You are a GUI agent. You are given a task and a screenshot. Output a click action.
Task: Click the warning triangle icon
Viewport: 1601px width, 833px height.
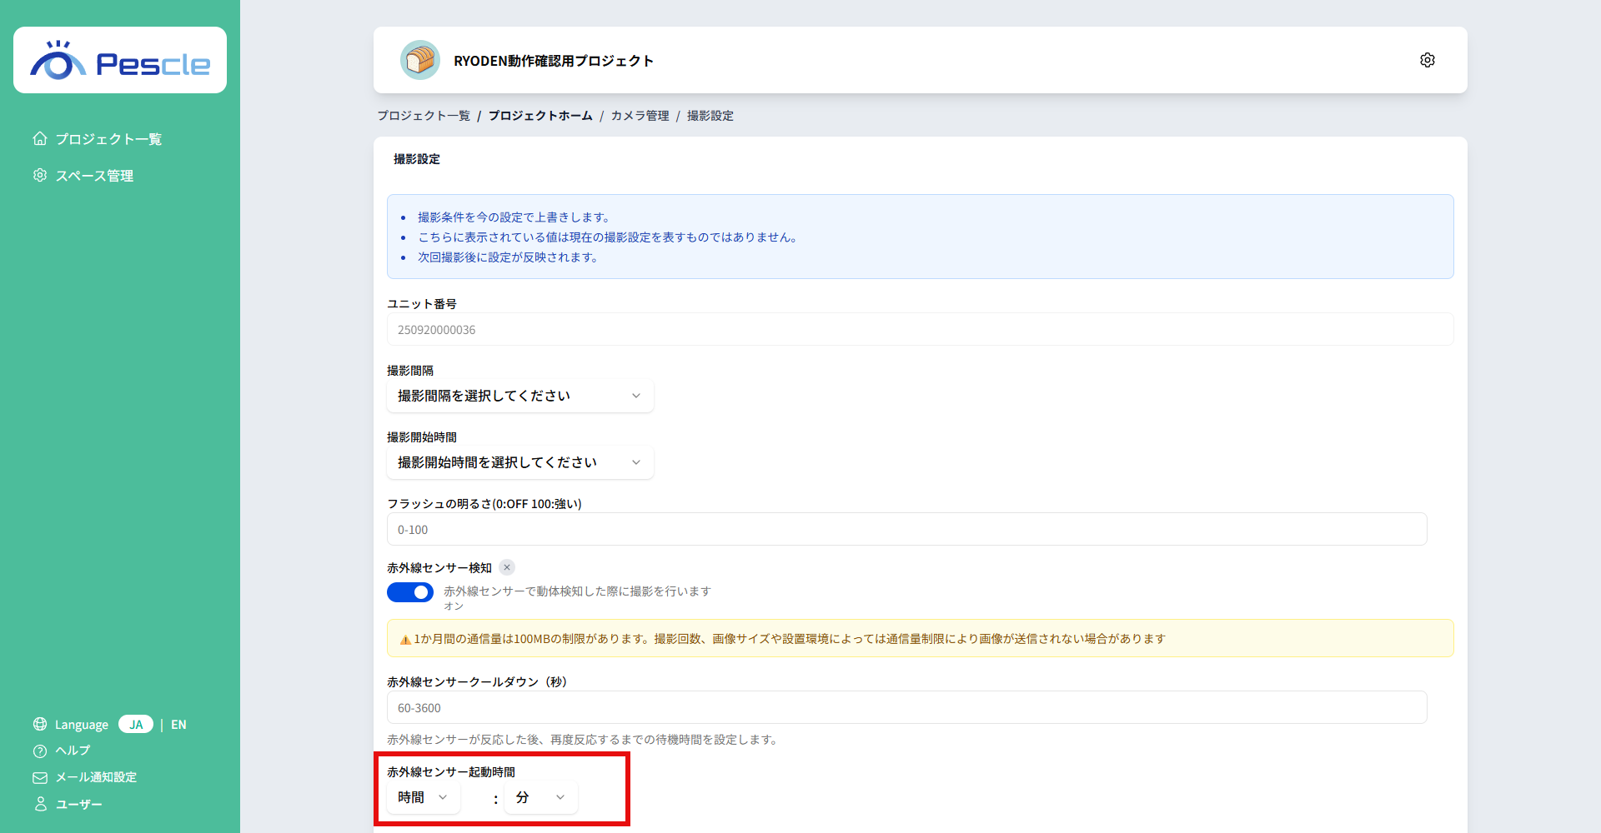[405, 640]
